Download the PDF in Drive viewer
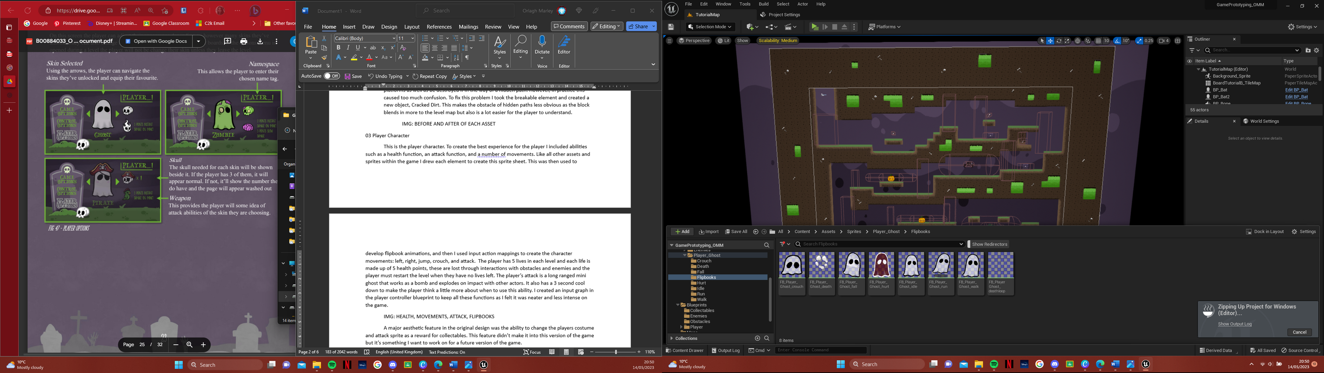 260,41
